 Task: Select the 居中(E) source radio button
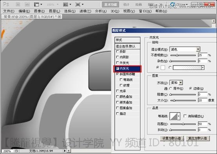[171, 89]
